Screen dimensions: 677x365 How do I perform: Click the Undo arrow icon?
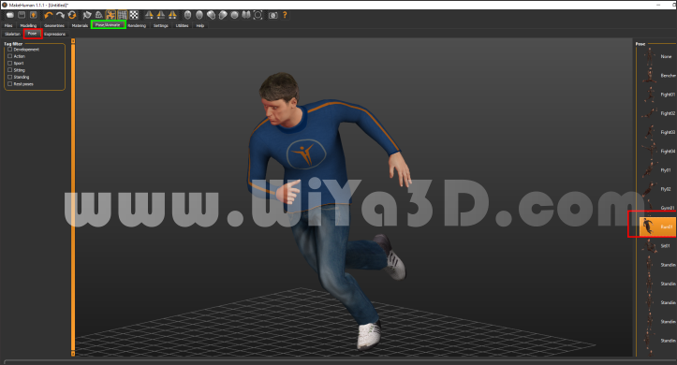point(49,15)
